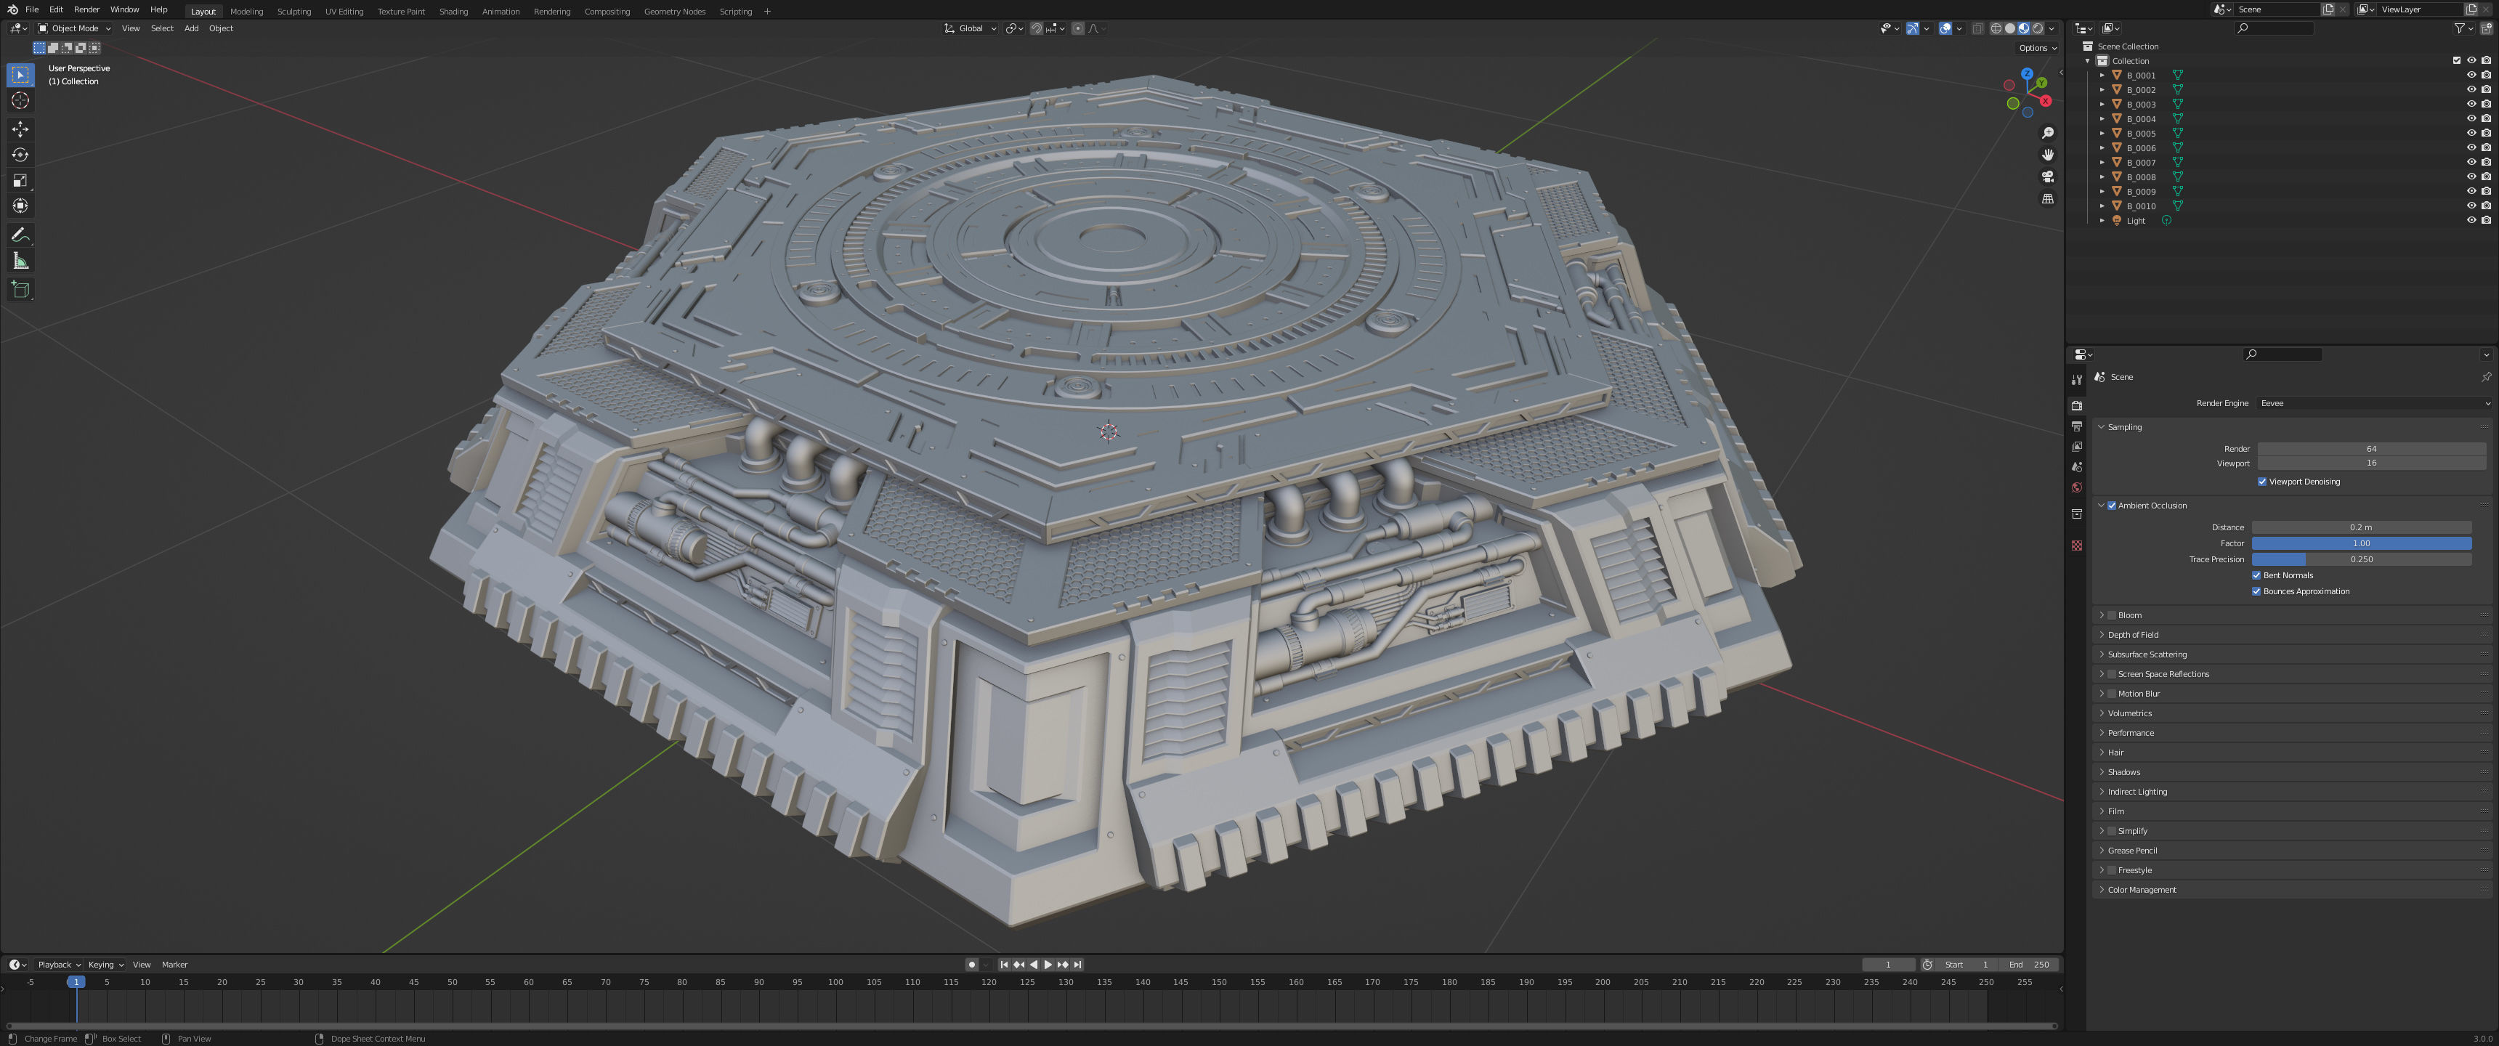
Task: Select the Move tool in toolbar
Action: point(20,129)
